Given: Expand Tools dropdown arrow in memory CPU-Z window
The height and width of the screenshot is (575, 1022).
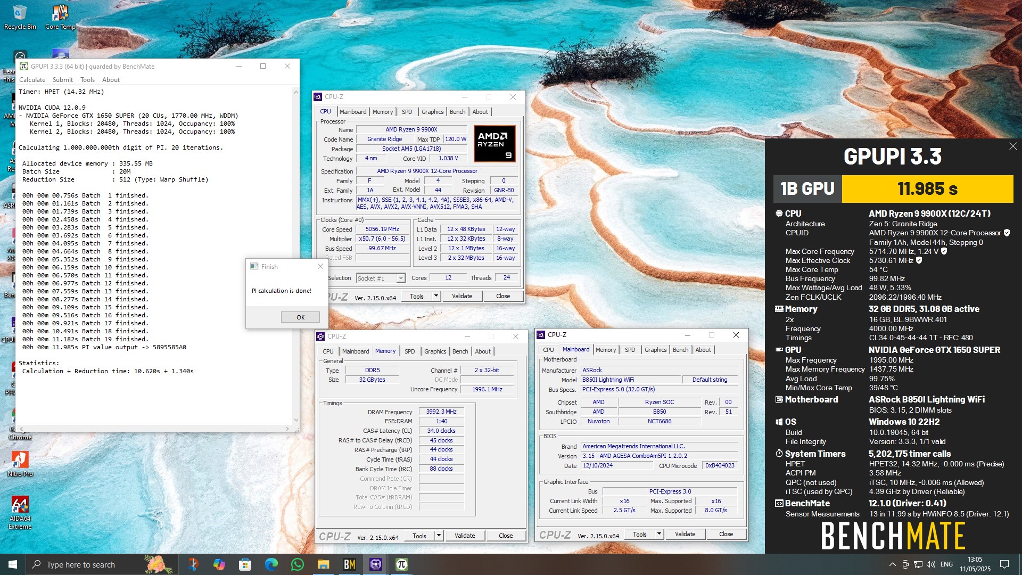Looking at the screenshot, I should tap(439, 536).
